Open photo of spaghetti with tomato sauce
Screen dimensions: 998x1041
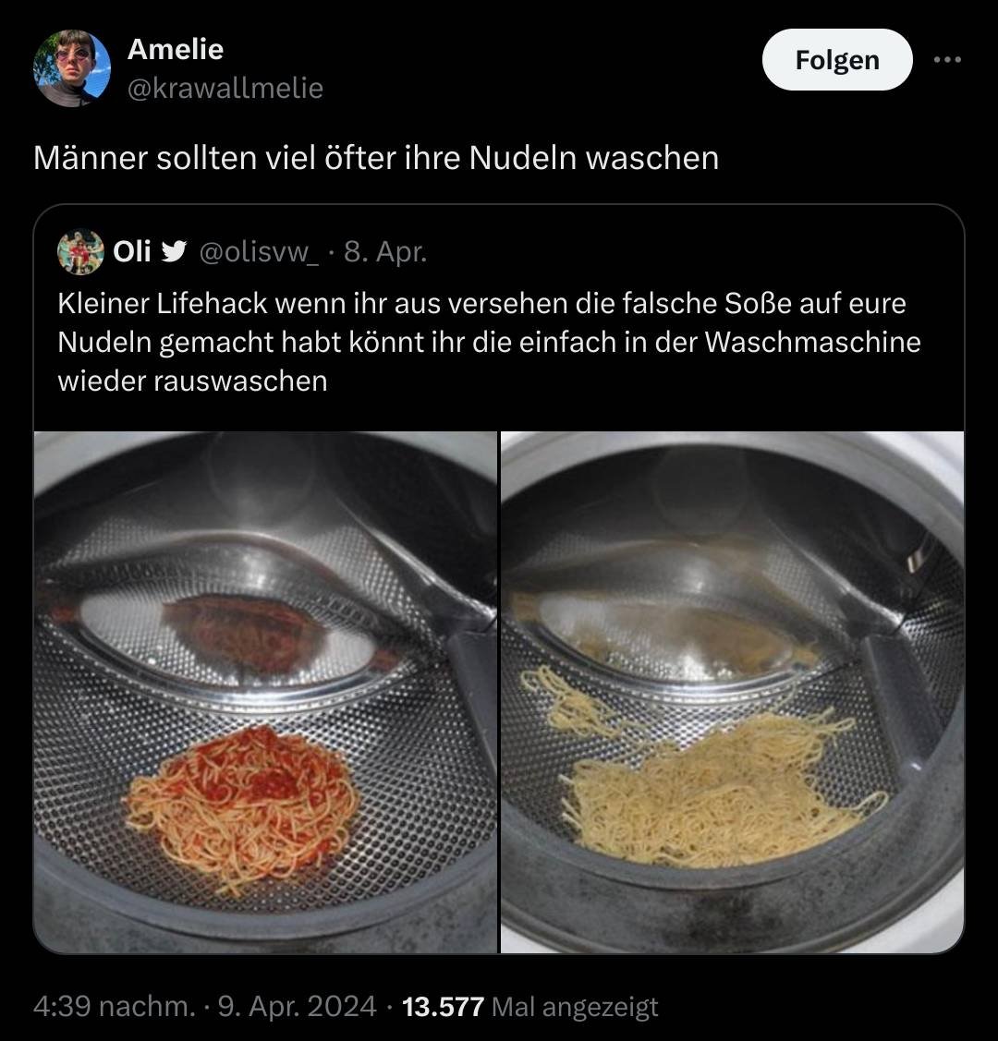click(x=265, y=691)
